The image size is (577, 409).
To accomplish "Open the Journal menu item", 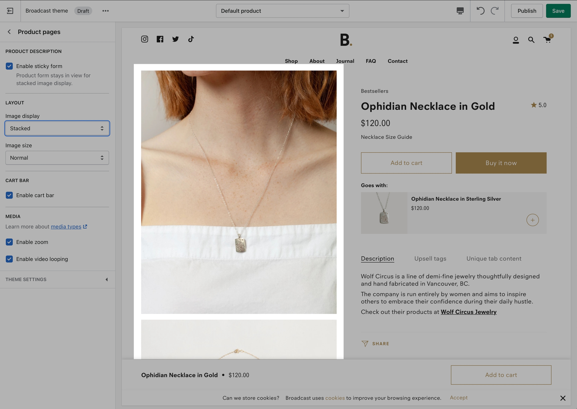I will [x=345, y=61].
